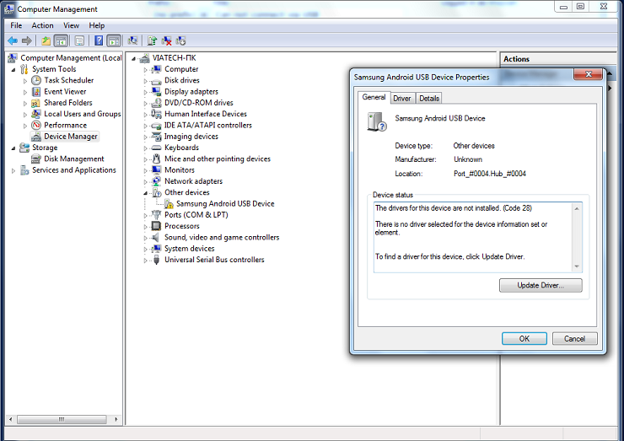Viewport: 624px width, 441px height.
Task: Expand Monitors category
Action: point(145,170)
